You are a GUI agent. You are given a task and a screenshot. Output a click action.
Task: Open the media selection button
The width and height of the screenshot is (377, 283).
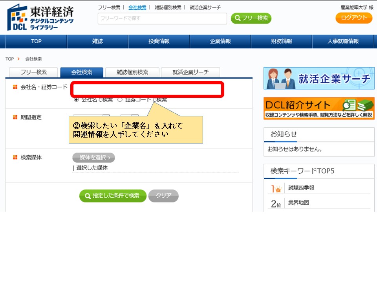pos(93,158)
